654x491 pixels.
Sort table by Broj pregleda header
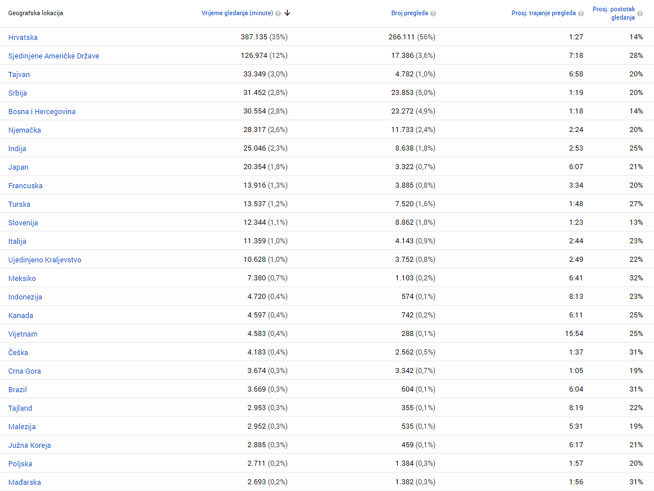click(x=410, y=13)
